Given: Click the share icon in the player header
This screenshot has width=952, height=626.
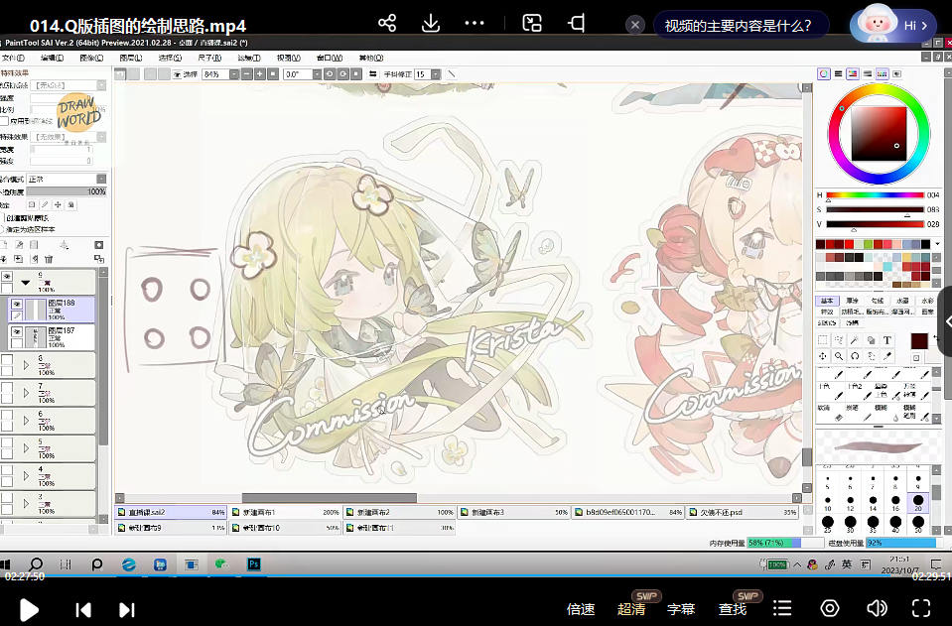Looking at the screenshot, I should pos(387,23).
